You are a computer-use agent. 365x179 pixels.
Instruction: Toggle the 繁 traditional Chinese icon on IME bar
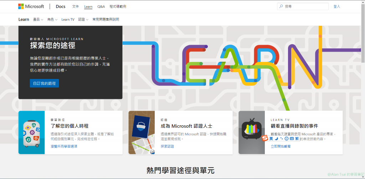tap(297, 138)
